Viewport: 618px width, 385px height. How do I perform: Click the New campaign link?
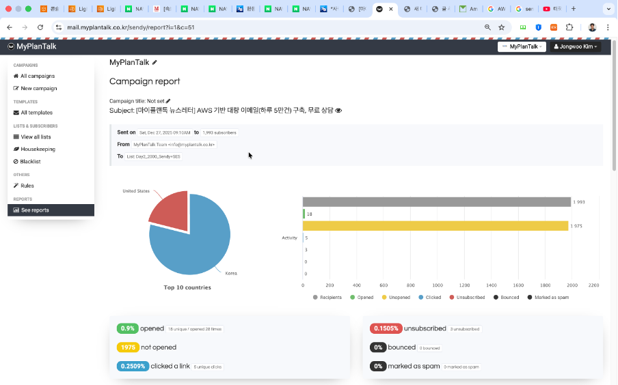pos(38,88)
